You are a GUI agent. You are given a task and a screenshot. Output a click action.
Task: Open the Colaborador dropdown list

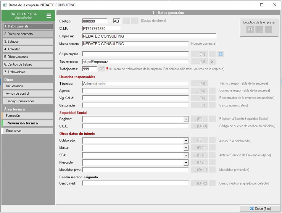click(x=186, y=141)
